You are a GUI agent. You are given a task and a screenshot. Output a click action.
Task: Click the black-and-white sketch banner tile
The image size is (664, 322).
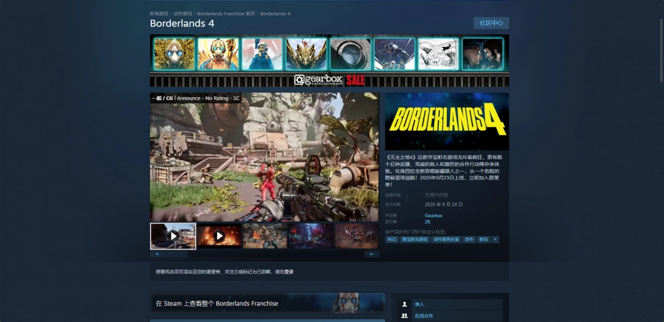(438, 54)
